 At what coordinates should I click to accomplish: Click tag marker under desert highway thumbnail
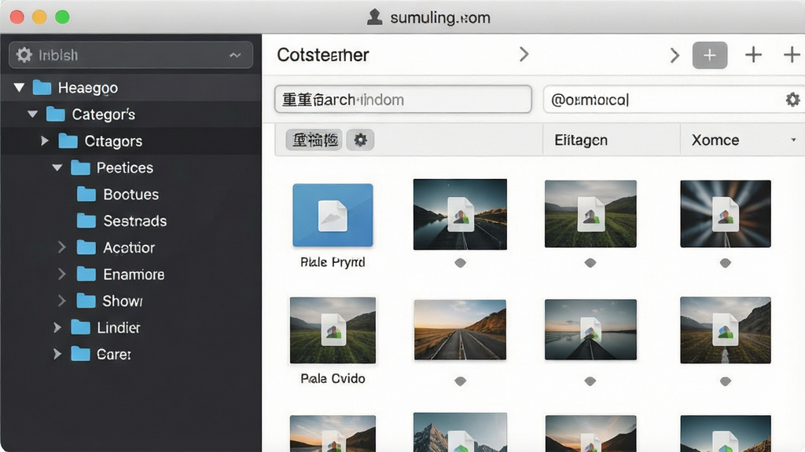tap(461, 381)
